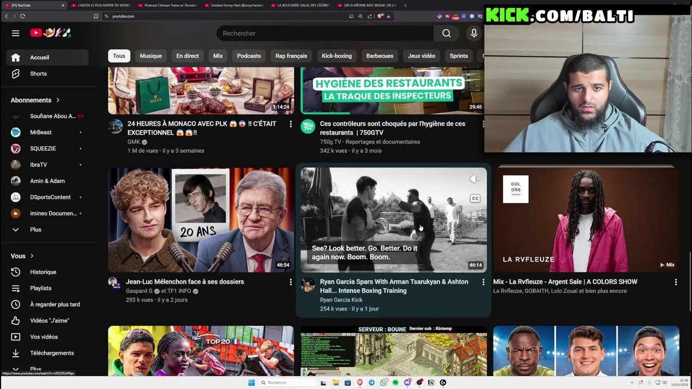
Task: Expand Plus under subscriptions list
Action: (48, 230)
